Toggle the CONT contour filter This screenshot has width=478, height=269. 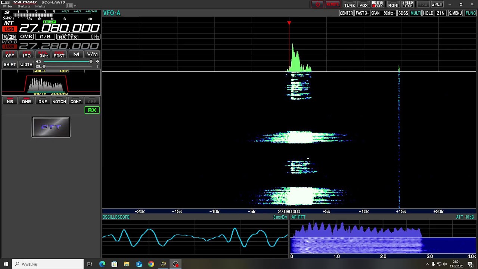click(75, 101)
